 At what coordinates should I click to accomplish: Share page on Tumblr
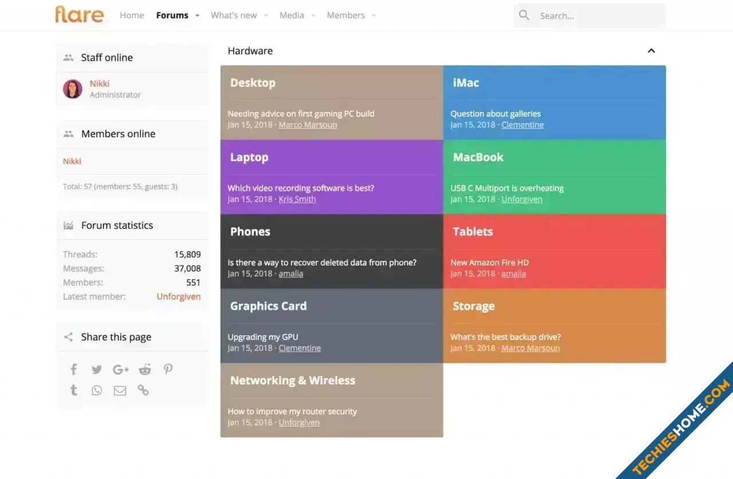click(73, 390)
